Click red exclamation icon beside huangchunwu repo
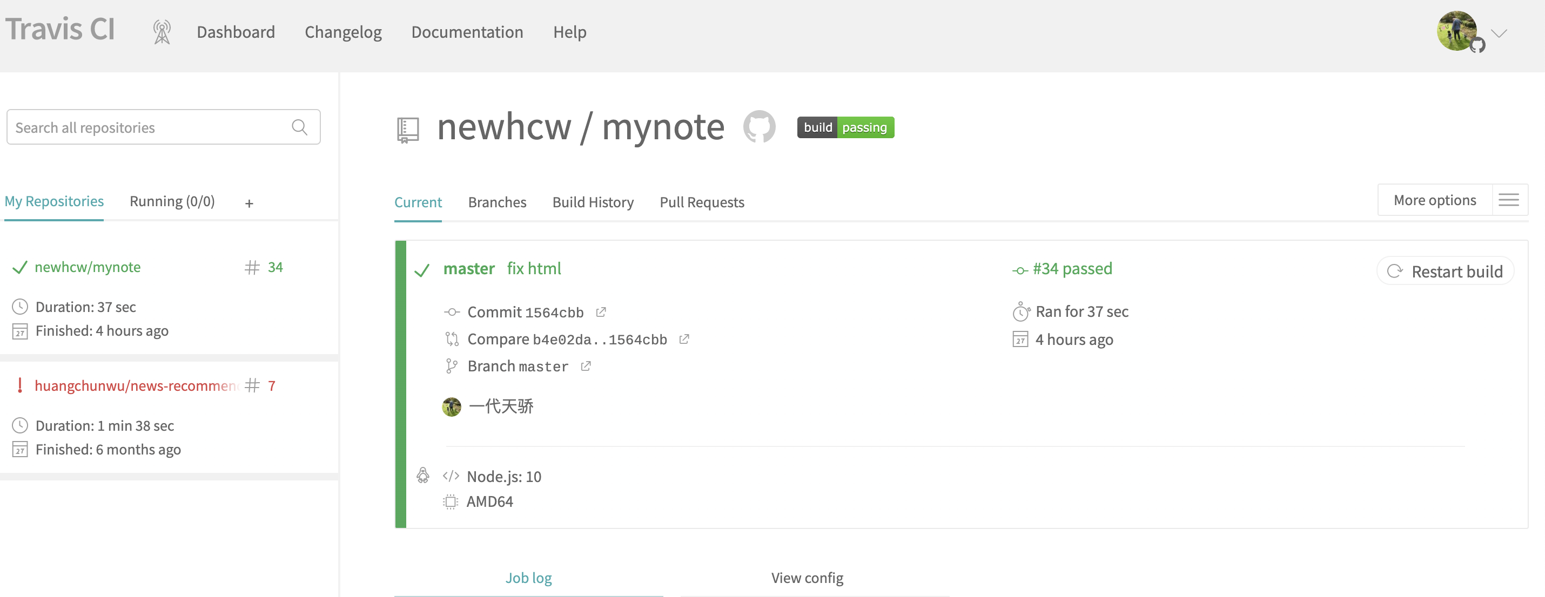The height and width of the screenshot is (597, 1545). click(20, 385)
